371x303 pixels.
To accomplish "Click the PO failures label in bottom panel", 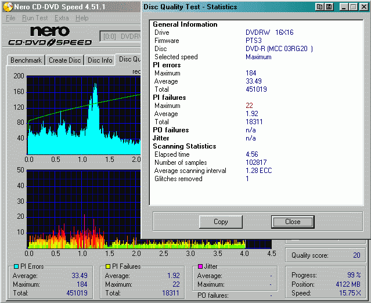I will pos(213,295).
